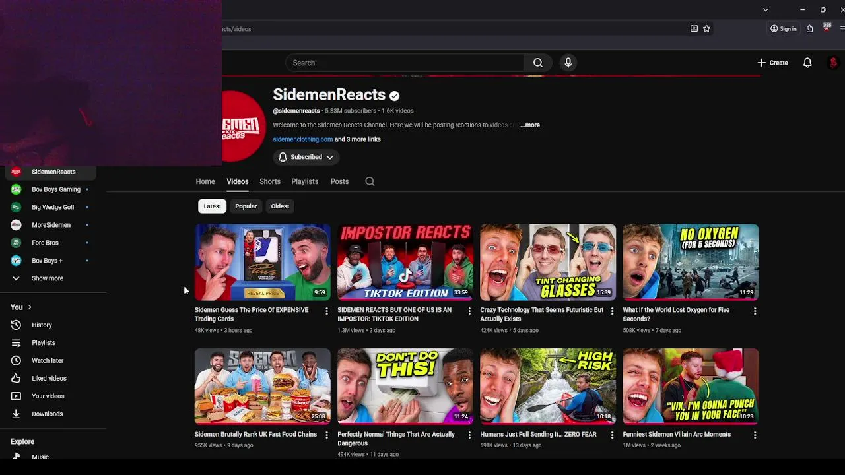Open more options for Trading Cards video
This screenshot has width=845, height=475.
click(326, 311)
